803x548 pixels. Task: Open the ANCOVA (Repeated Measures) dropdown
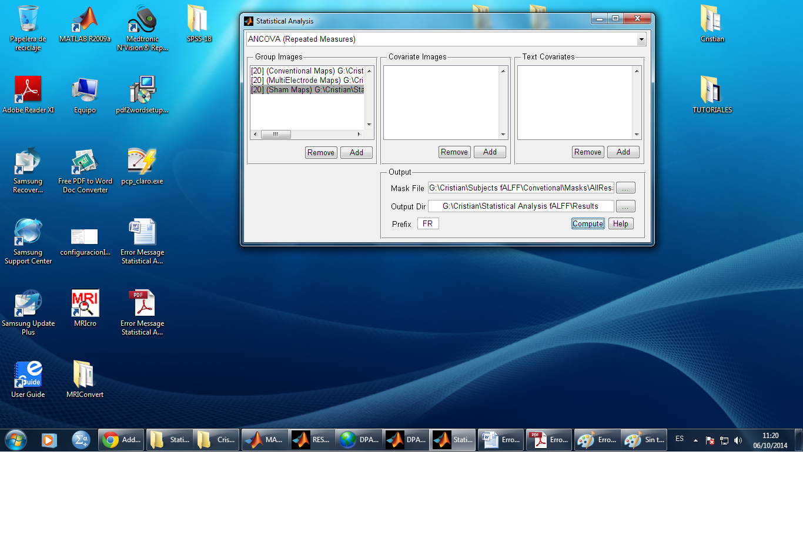446,39
